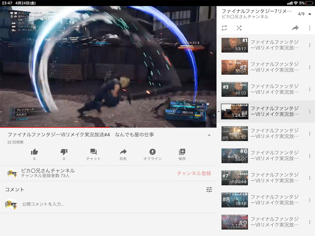This screenshot has height=236, width=315.
Task: Play video #3 thumbnail 48:03
Action: point(235,89)
